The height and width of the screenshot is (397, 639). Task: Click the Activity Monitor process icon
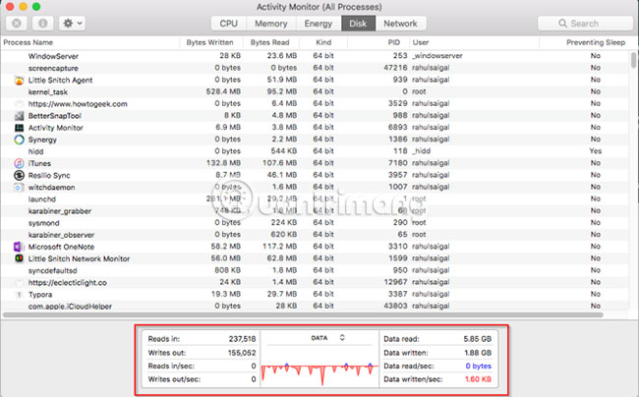(x=19, y=128)
